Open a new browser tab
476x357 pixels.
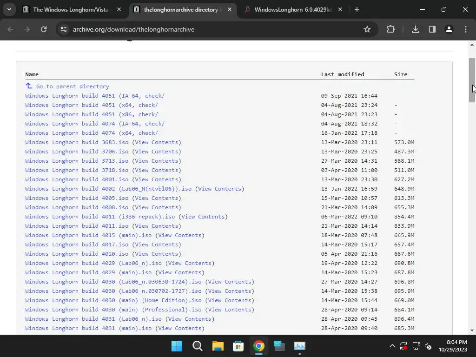[x=357, y=10]
